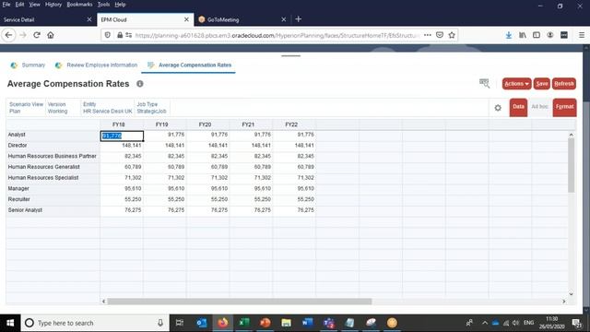
Task: Show hidden system tray icons chevron
Action: 485,323
